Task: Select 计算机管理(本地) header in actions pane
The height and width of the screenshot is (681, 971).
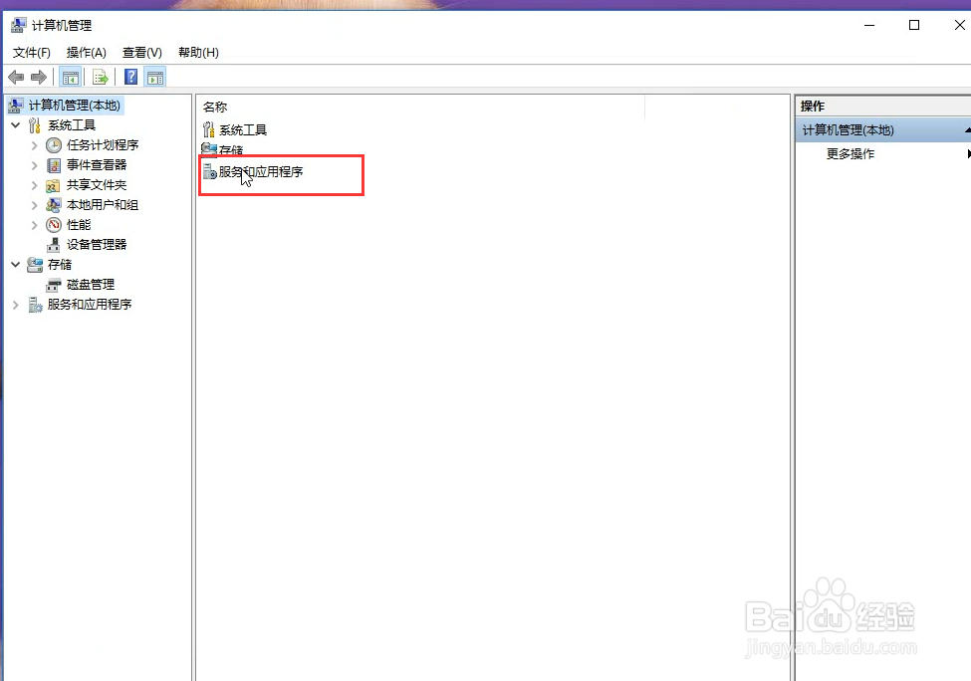Action: [883, 130]
